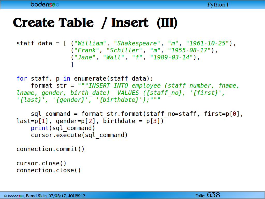Click the bodenseo logo in the header

pos(45,4)
